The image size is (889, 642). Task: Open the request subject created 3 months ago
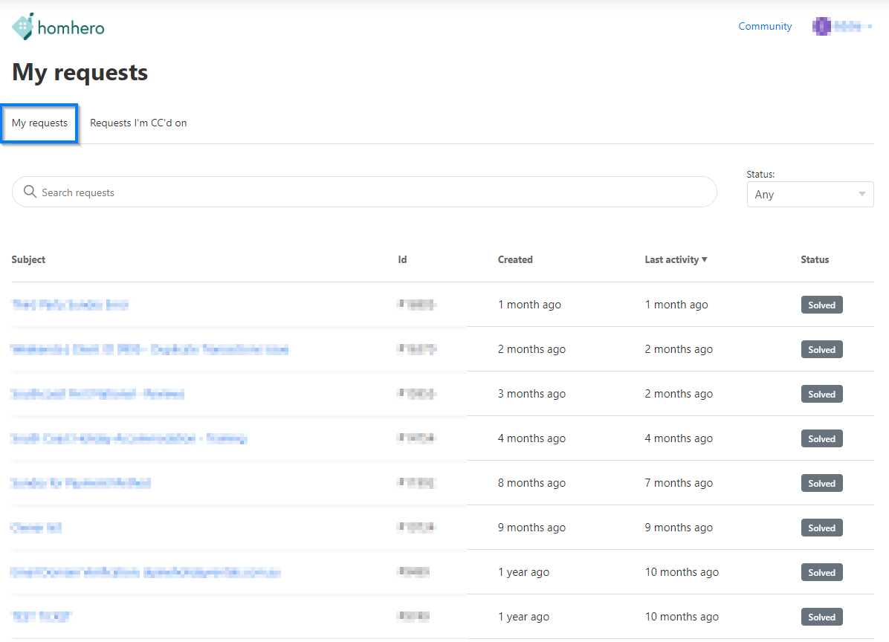coord(97,394)
